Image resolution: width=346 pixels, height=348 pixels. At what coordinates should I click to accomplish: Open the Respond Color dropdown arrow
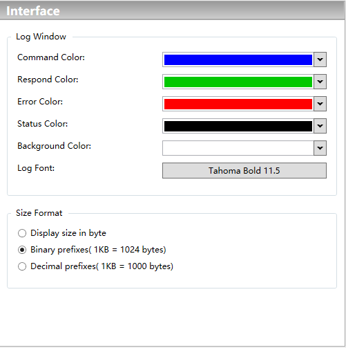click(x=320, y=82)
